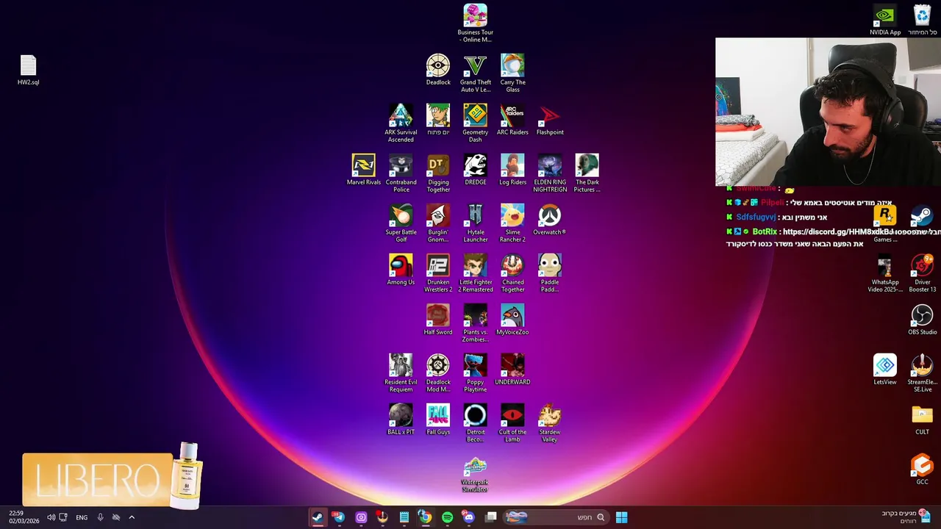Screen dimensions: 941x529
Task: Select the Chained Together shortcut
Action: click(x=512, y=273)
